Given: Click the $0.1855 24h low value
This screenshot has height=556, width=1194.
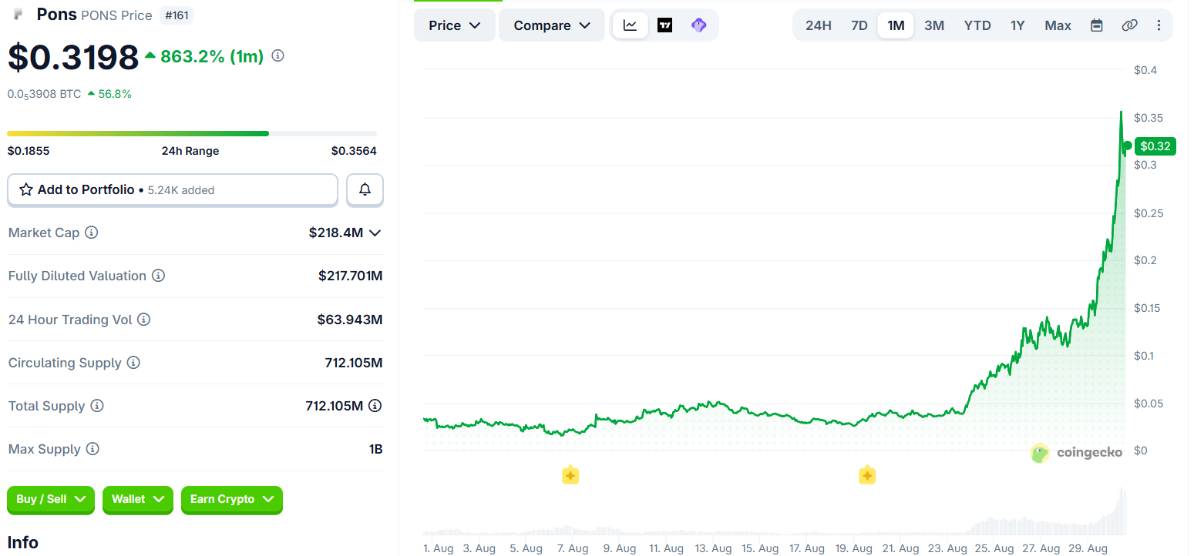Looking at the screenshot, I should click(x=29, y=151).
